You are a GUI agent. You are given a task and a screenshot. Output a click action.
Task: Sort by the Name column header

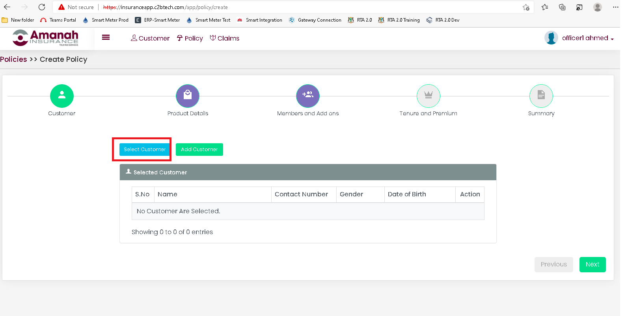pos(213,194)
